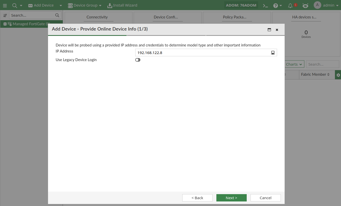Open the robot assistant icon
The image size is (341, 206).
[x=305, y=5]
